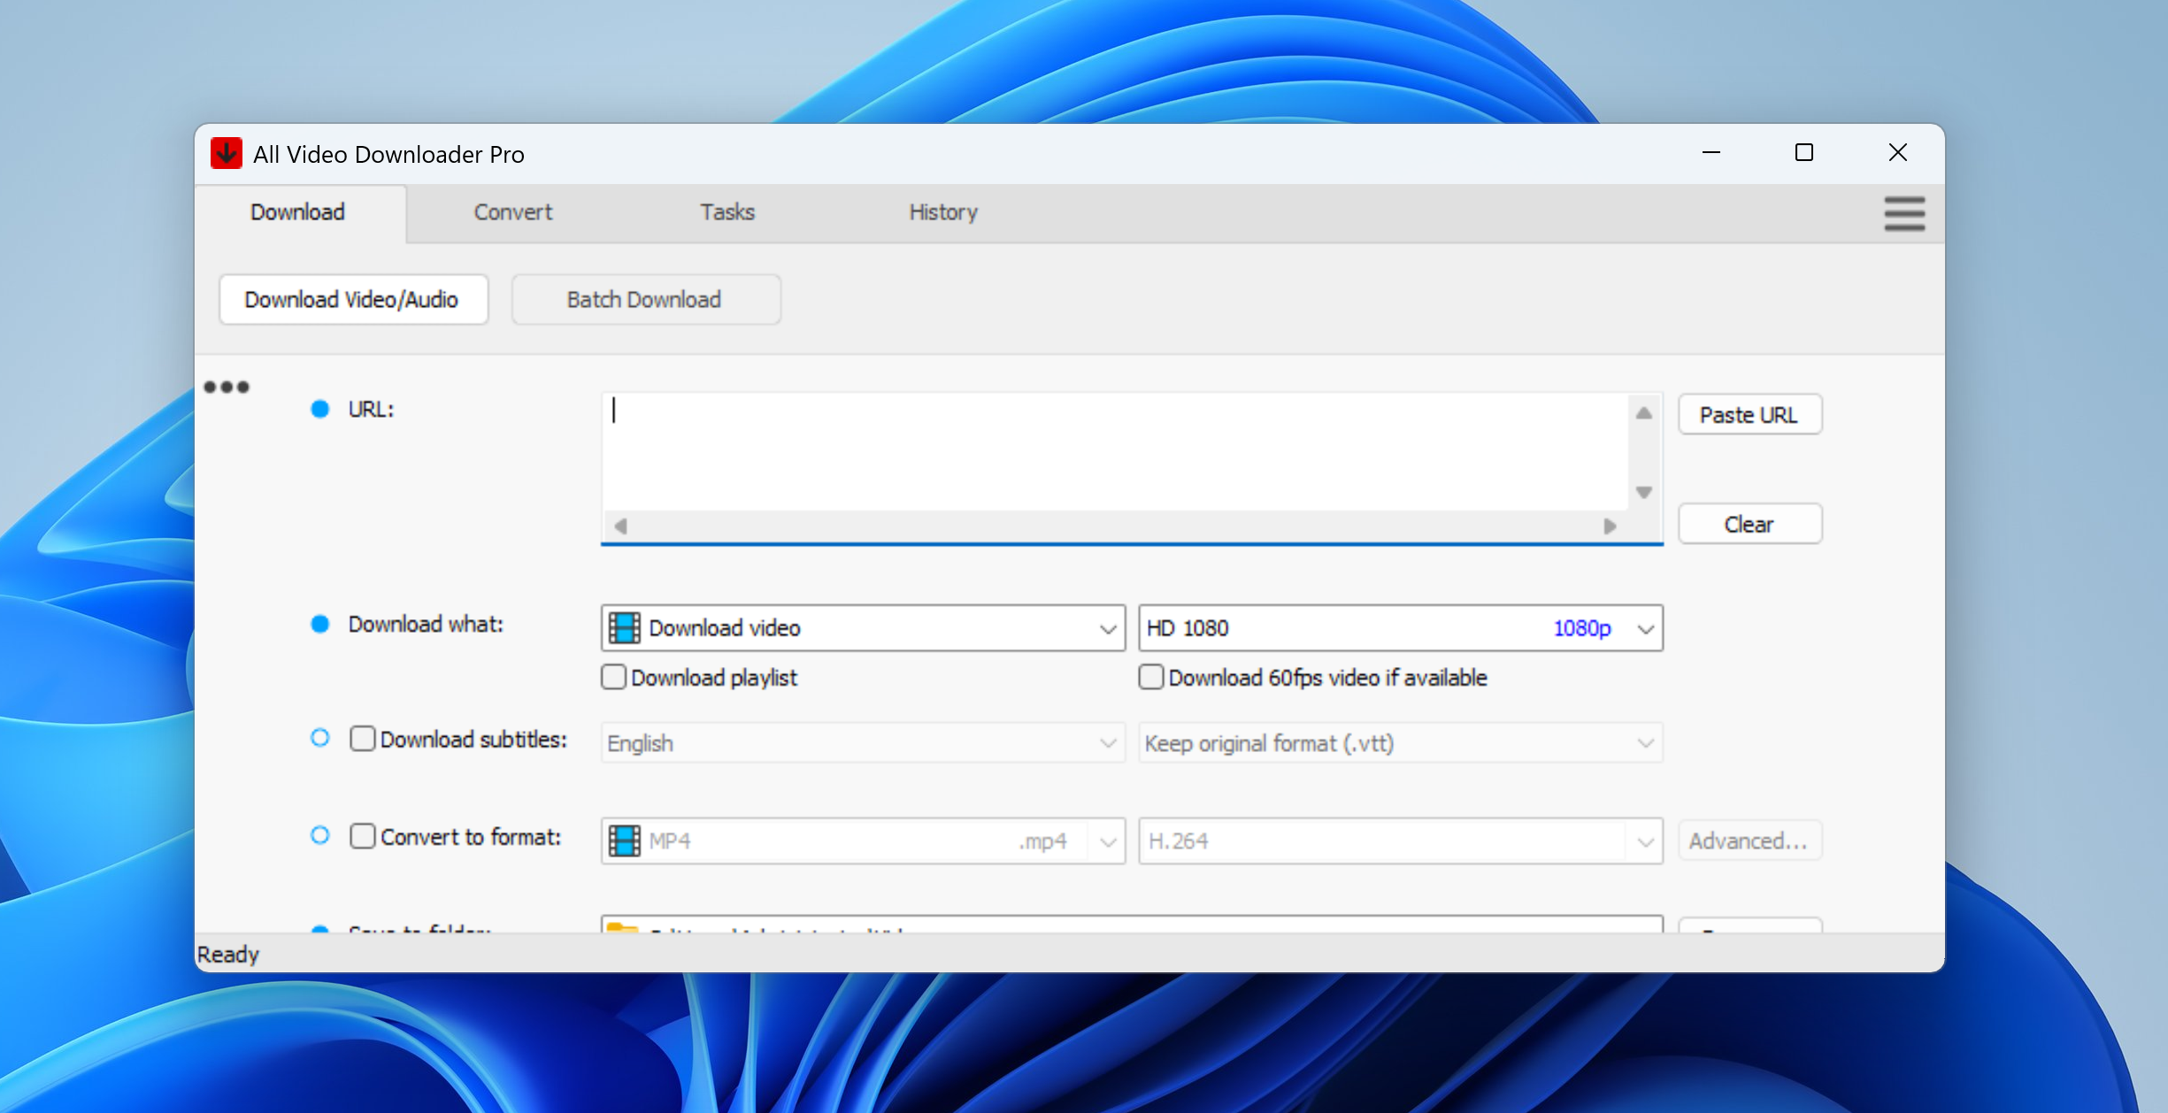The width and height of the screenshot is (2168, 1113).
Task: Click the URL box scroll-left arrow
Action: pos(620,526)
